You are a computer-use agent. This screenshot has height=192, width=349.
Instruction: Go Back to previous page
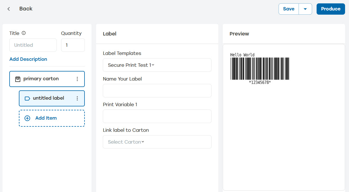pos(26,9)
